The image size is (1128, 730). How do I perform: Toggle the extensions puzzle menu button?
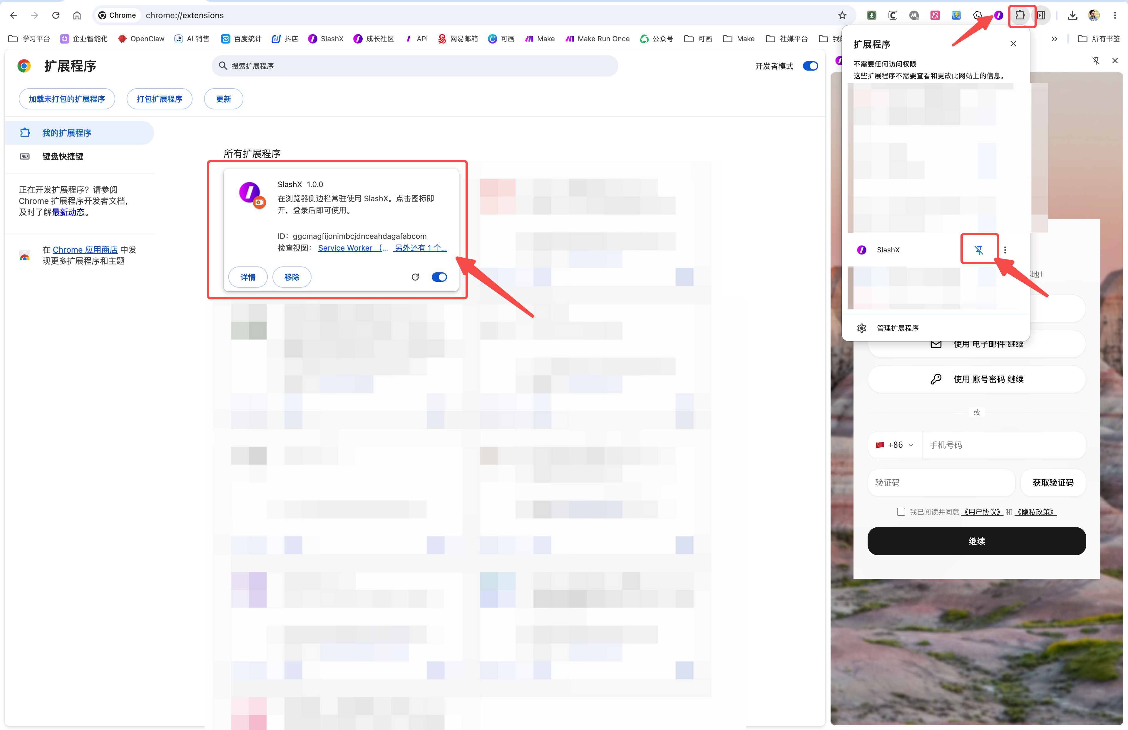tap(1020, 15)
